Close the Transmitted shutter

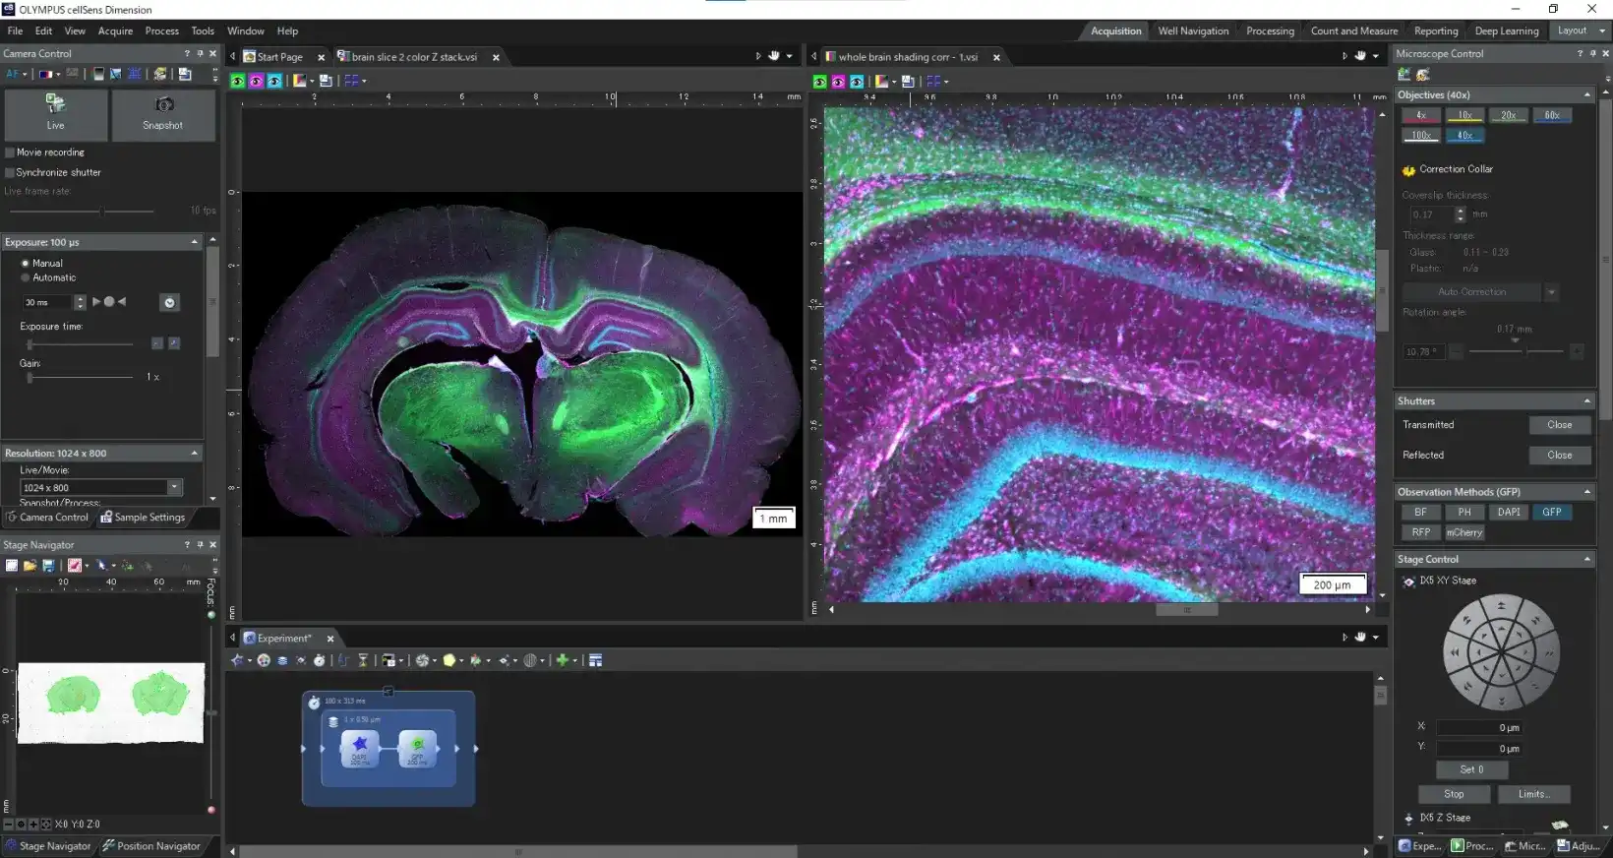[x=1559, y=425]
